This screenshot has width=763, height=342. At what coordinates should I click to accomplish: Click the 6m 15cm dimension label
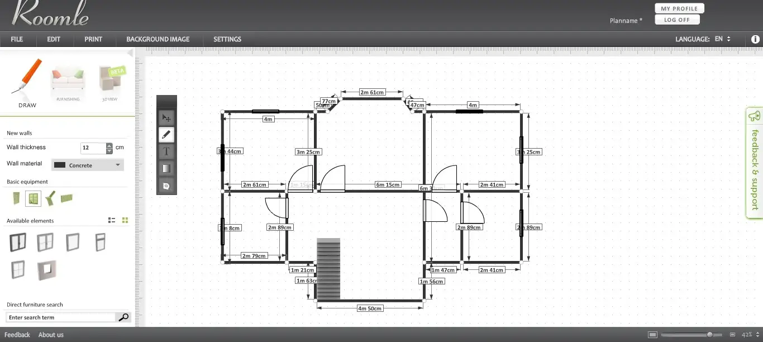pos(388,184)
